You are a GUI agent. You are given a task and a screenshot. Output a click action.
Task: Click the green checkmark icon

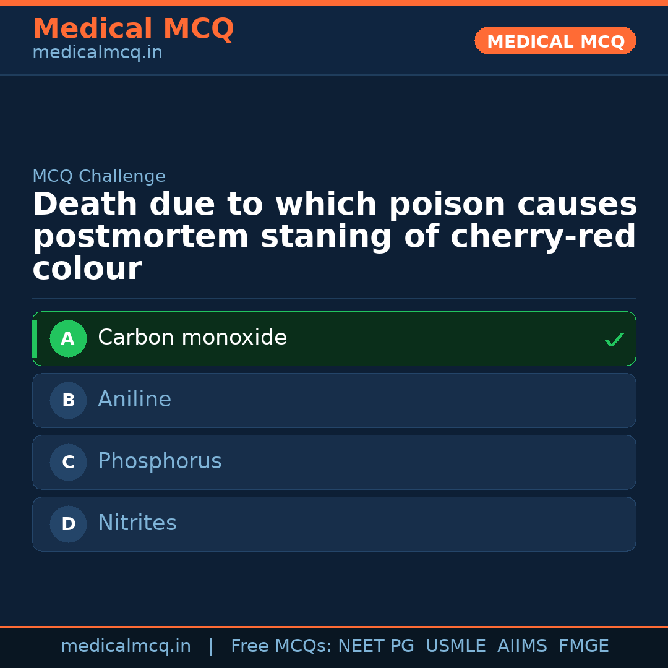pos(614,340)
